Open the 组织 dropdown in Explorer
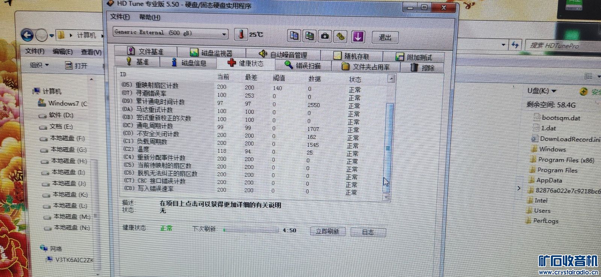Image resolution: width=601 pixels, height=277 pixels. tap(39, 65)
